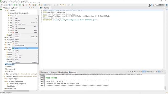168x94 pixels.
Task: Click Delete in the context menu
Action: [x=25, y=32]
